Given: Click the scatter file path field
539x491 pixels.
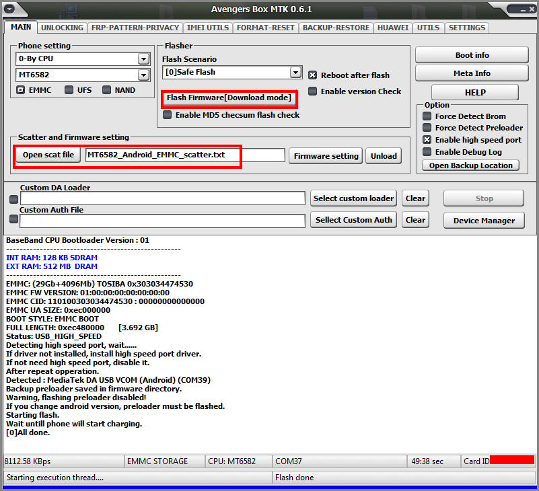Looking at the screenshot, I should tap(185, 155).
